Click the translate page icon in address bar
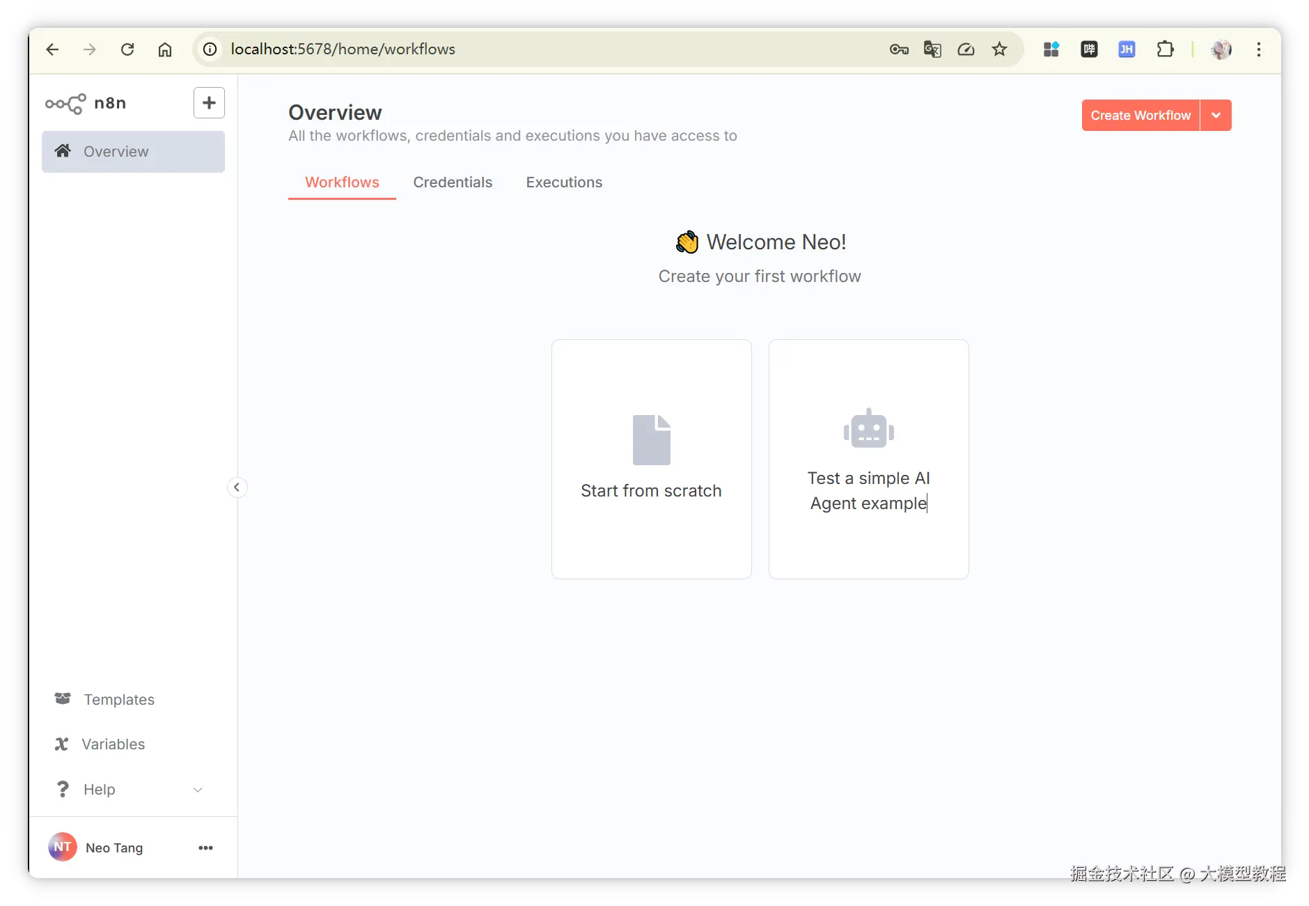Screen dimensions: 1309x906 932,49
